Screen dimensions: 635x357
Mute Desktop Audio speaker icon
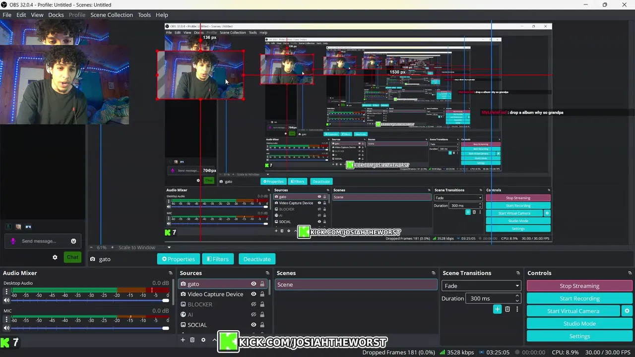[x=6, y=300]
